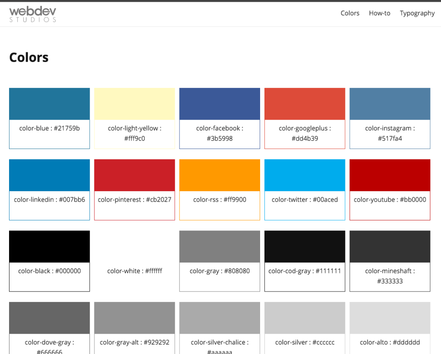Click the hex value #333333
The width and height of the screenshot is (441, 354).
pyautogui.click(x=390, y=281)
